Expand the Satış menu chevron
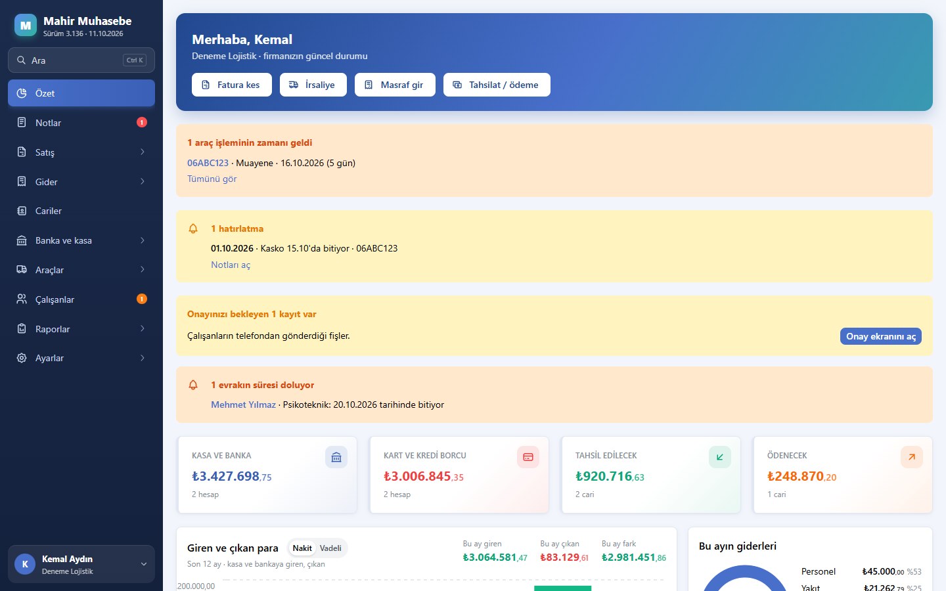 pyautogui.click(x=143, y=152)
